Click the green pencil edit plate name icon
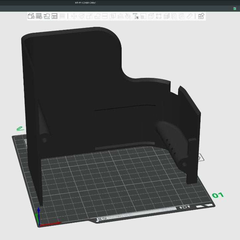The image size is (240, 240). click(20, 129)
